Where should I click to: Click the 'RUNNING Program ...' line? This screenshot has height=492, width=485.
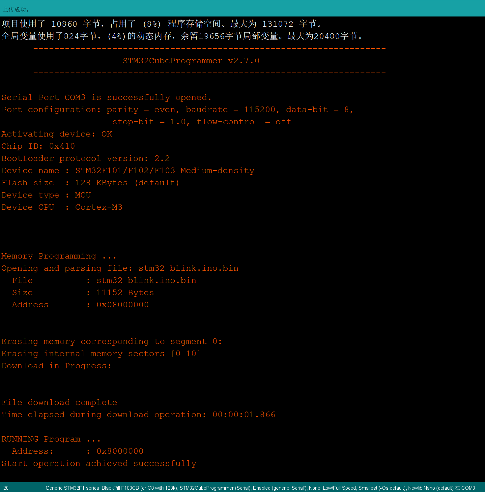pyautogui.click(x=51, y=439)
